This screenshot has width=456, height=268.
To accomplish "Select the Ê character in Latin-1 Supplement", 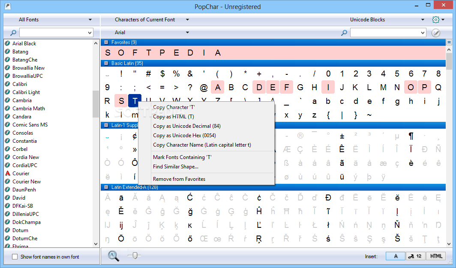I will [342, 149].
